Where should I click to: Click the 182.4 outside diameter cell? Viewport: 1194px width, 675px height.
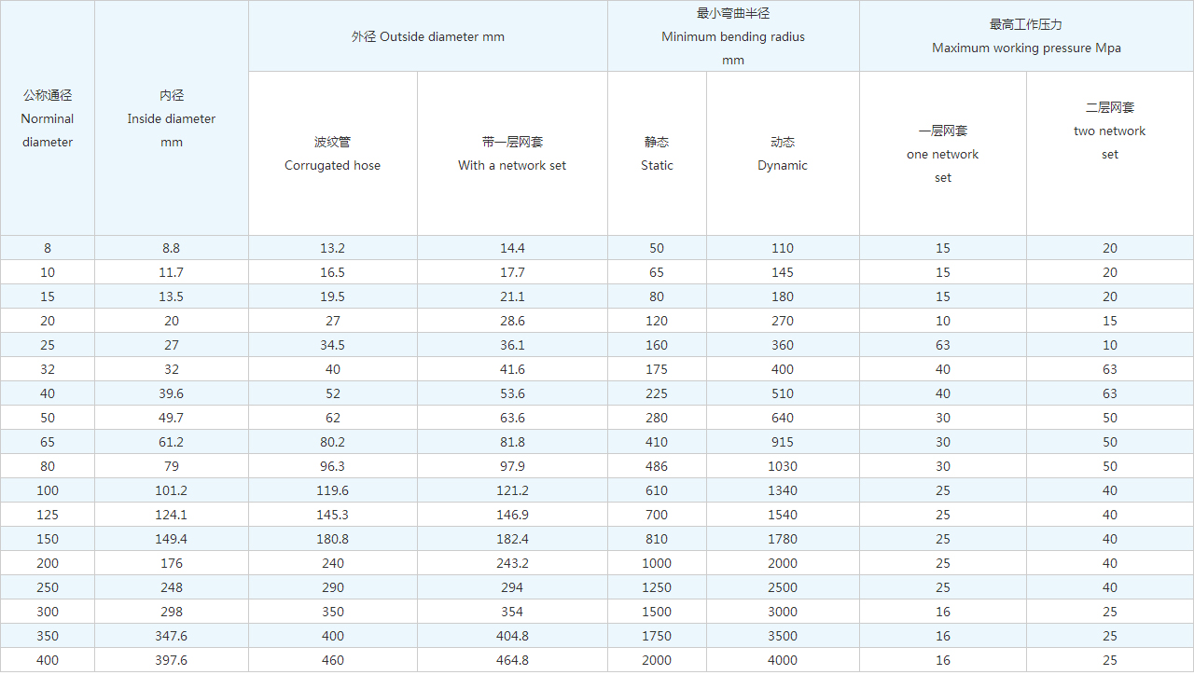point(512,539)
